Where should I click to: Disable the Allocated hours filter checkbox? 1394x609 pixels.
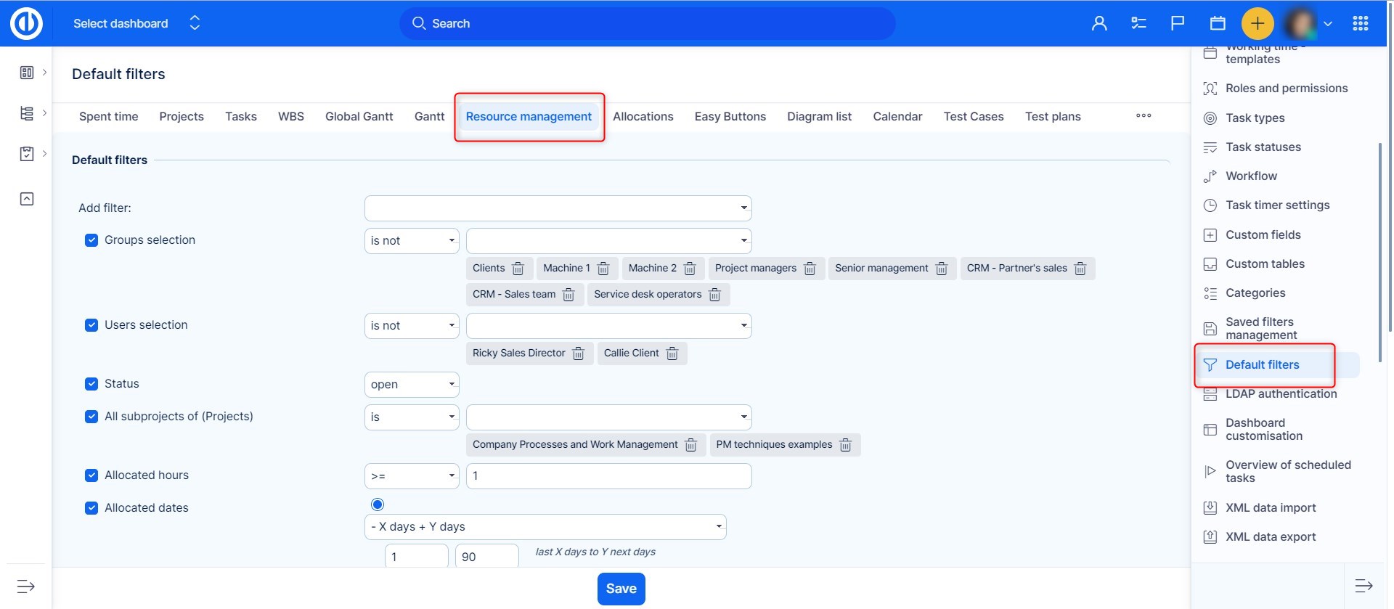91,475
